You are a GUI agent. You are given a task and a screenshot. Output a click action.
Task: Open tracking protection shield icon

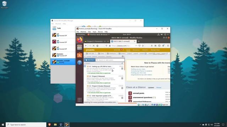[x=106, y=46]
